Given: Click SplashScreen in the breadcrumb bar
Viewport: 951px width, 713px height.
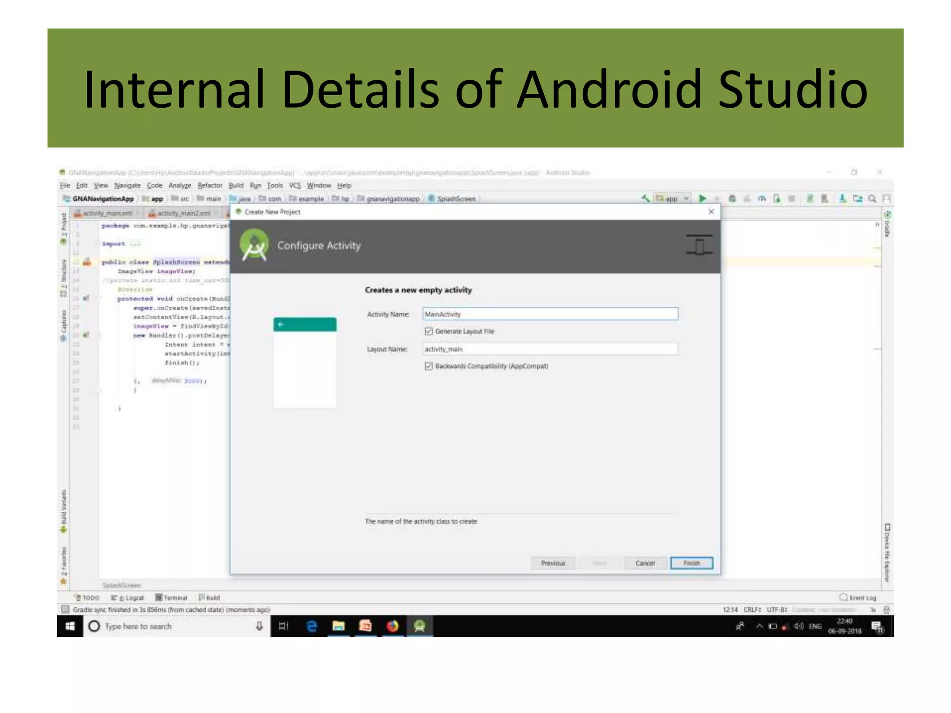Looking at the screenshot, I should [x=452, y=199].
